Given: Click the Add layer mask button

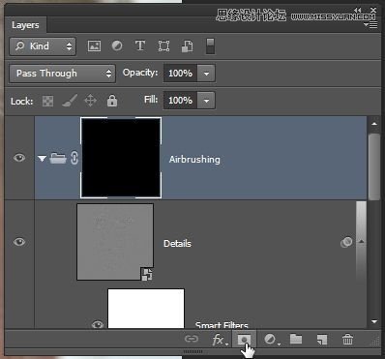Looking at the screenshot, I should (244, 340).
